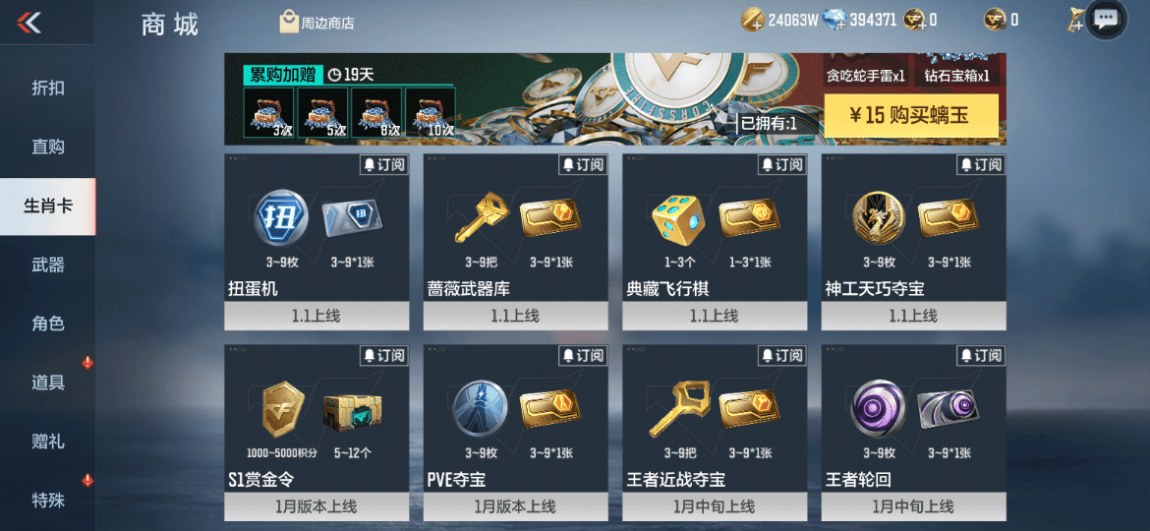Screen dimensions: 1150x531
Task: Open the 道具 category tab
Action: 48,383
